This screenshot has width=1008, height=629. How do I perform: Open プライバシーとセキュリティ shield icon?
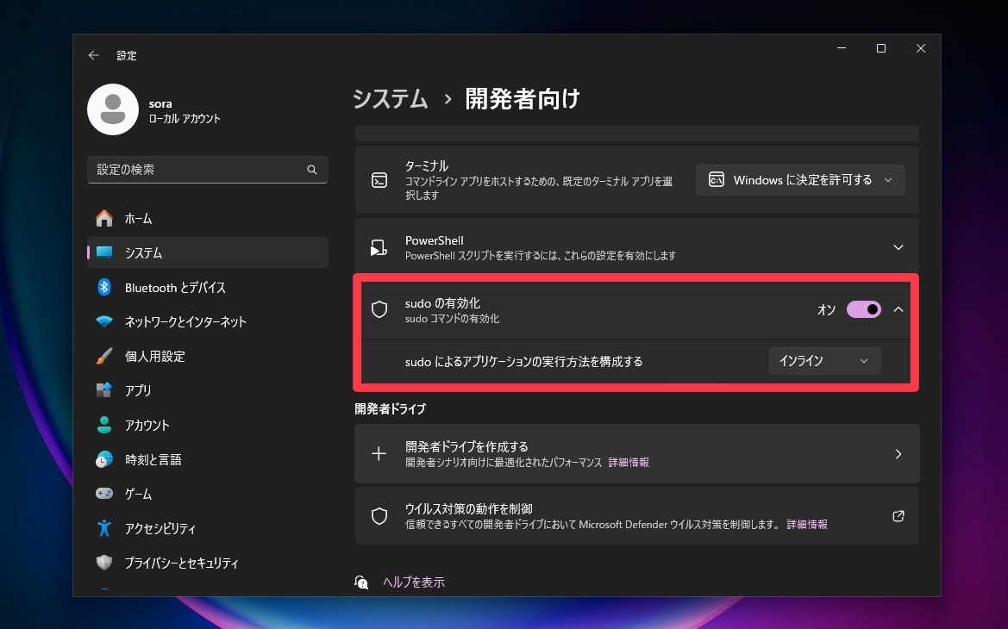(x=103, y=563)
